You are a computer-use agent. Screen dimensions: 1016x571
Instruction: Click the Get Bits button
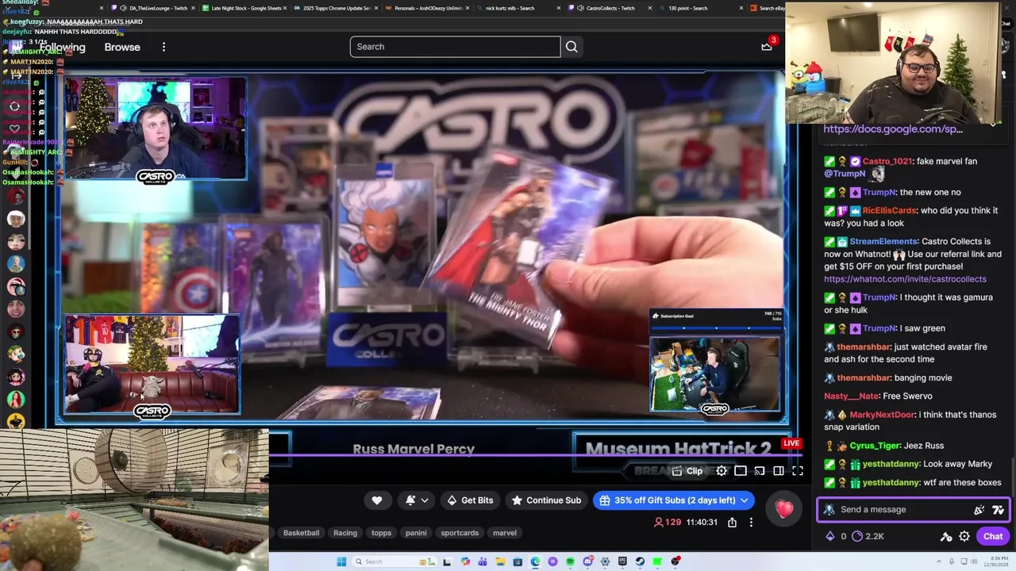pyautogui.click(x=468, y=500)
